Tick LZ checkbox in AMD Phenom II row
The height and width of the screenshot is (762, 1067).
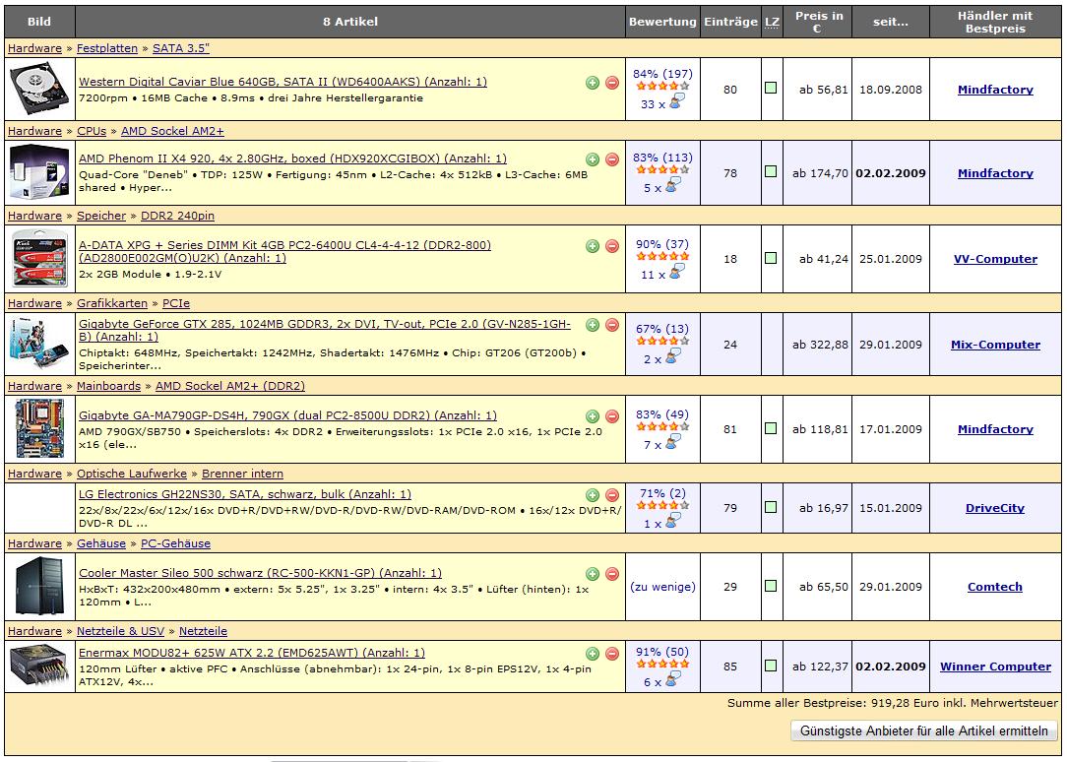click(771, 171)
